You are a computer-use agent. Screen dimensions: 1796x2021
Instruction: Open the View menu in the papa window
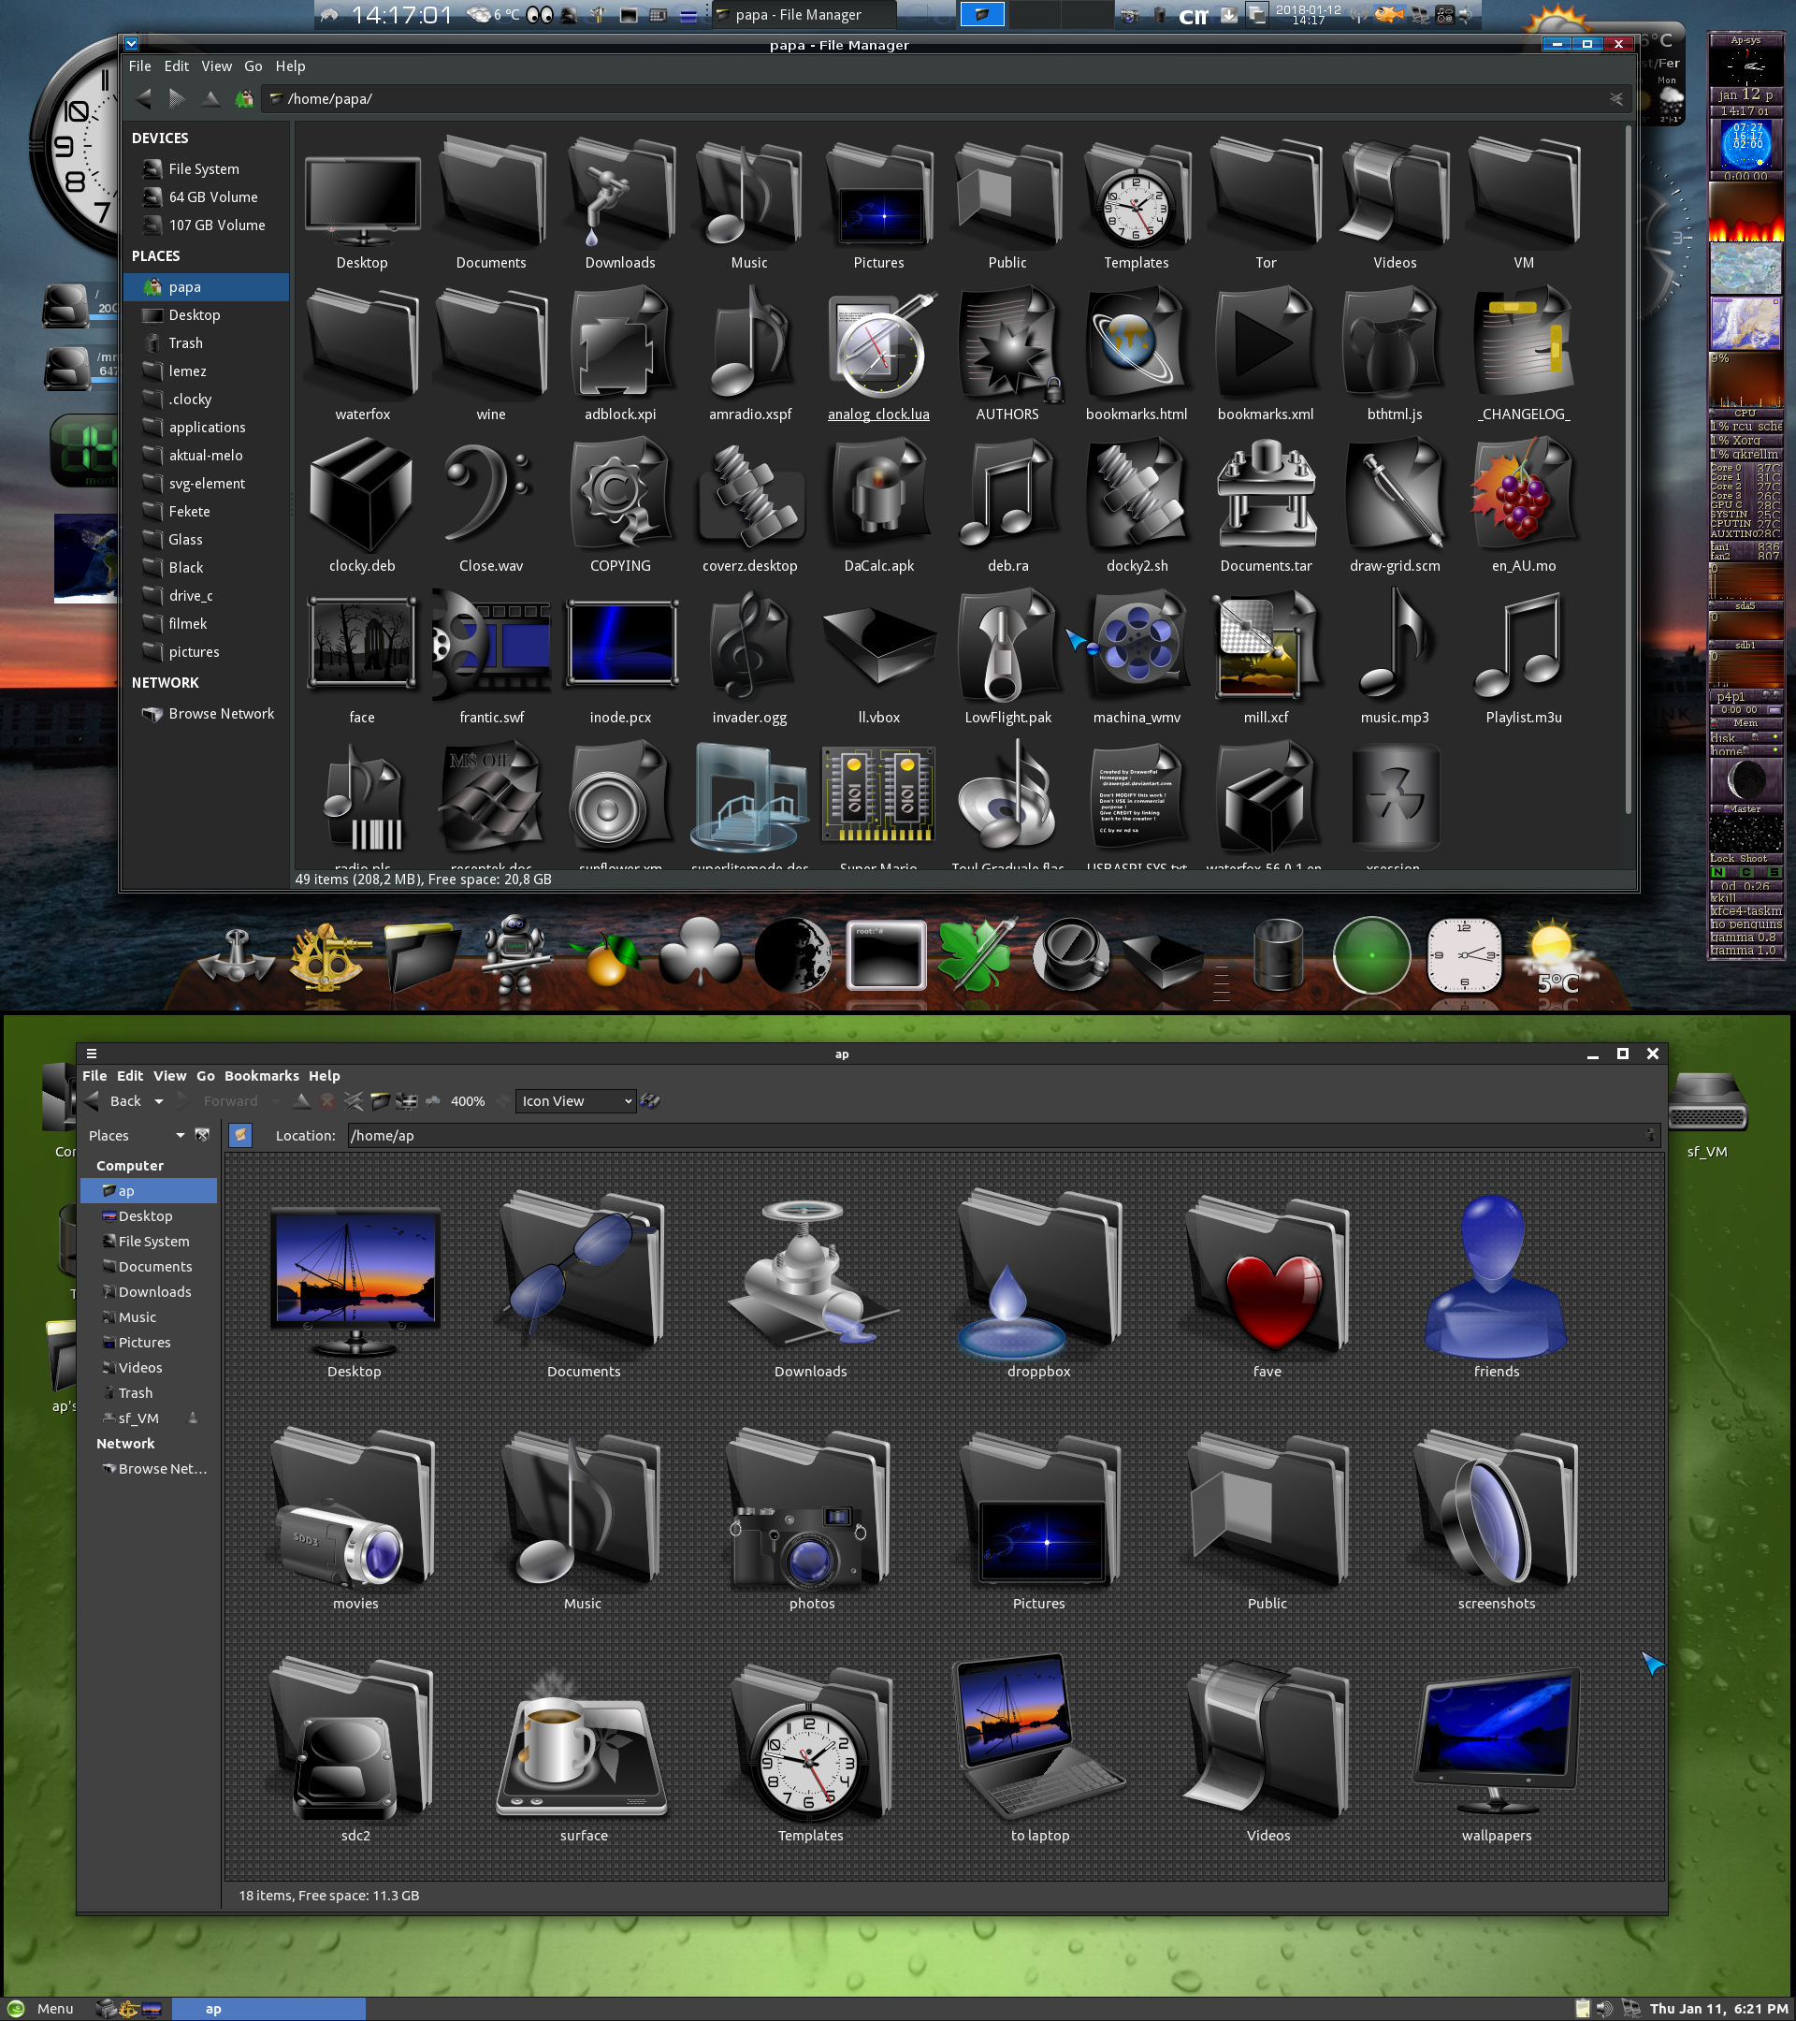pos(216,66)
